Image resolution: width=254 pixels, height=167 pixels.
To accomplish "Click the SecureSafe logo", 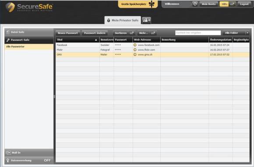I will tap(29, 7).
